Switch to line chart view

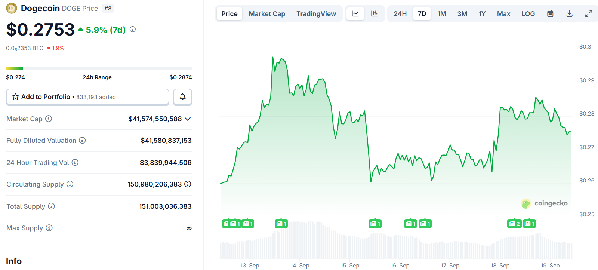[x=355, y=14]
